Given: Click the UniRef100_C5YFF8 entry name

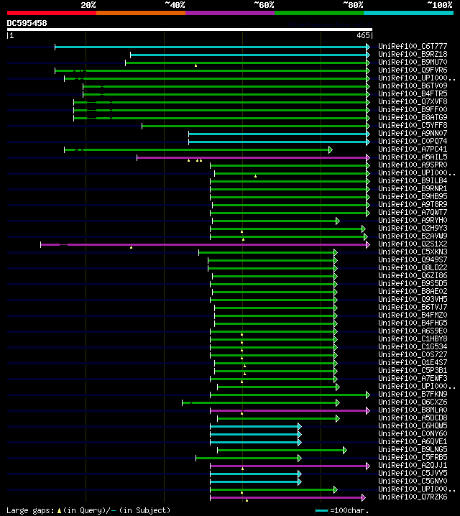Looking at the screenshot, I should coord(413,125).
